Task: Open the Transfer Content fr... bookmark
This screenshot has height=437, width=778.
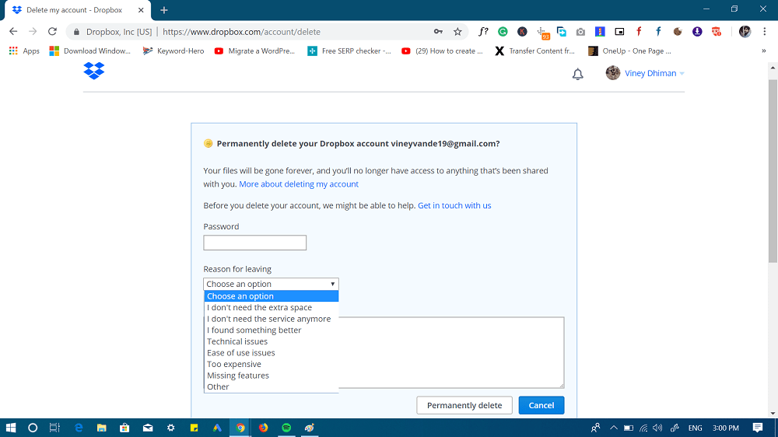Action: tap(535, 51)
